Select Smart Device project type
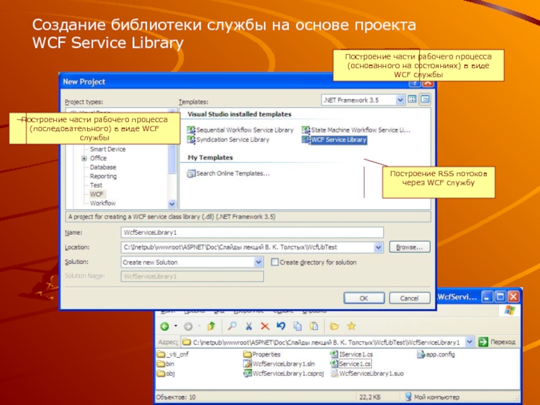This screenshot has width=540, height=405. [x=108, y=149]
